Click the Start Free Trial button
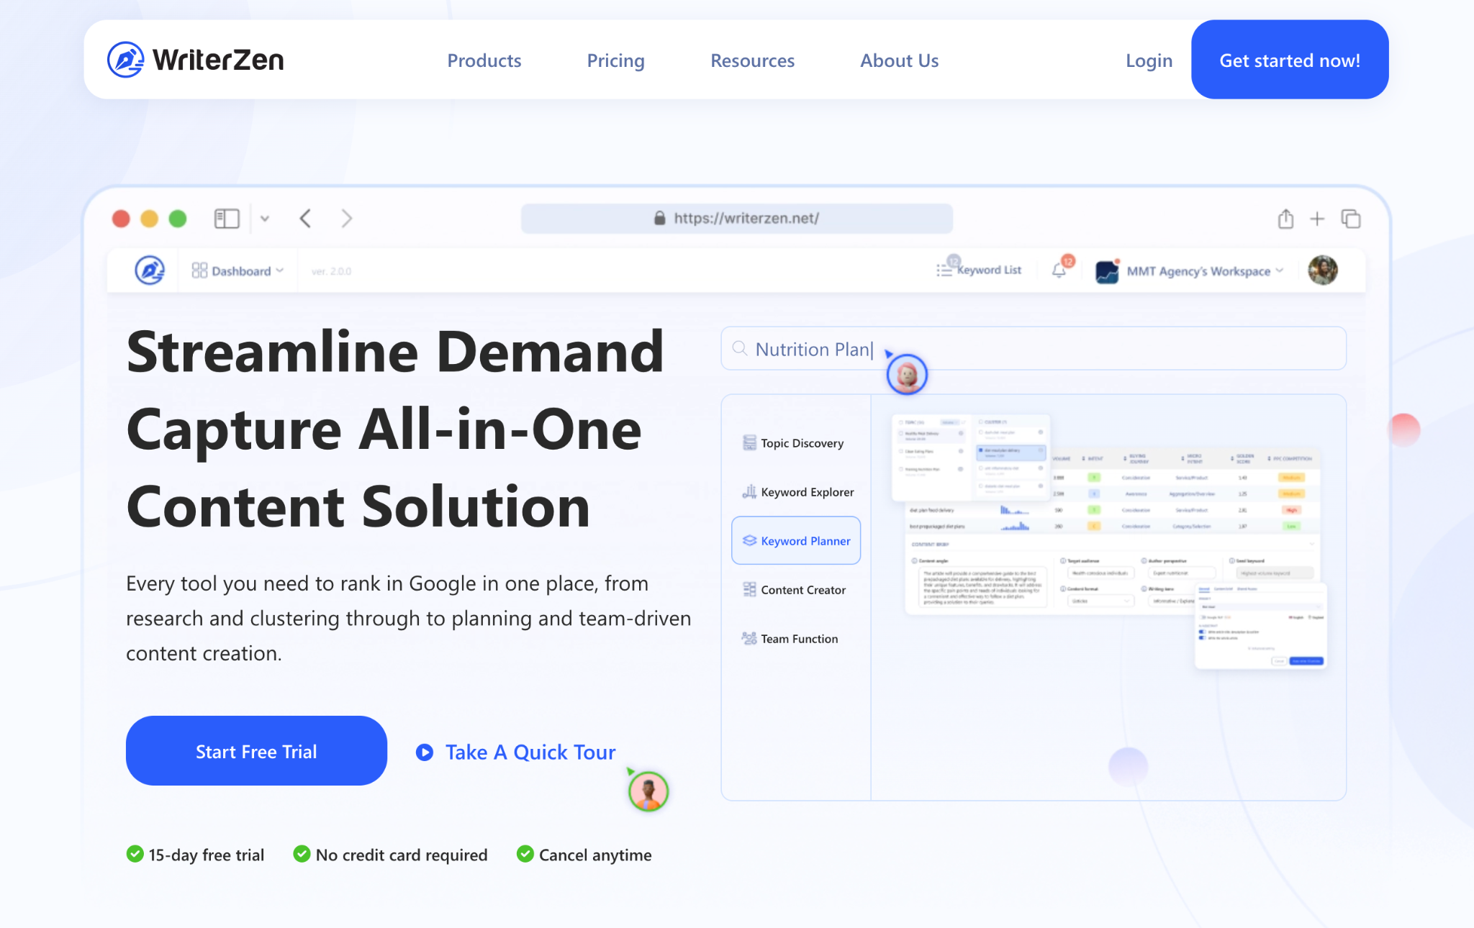Image resolution: width=1474 pixels, height=928 pixels. click(256, 751)
